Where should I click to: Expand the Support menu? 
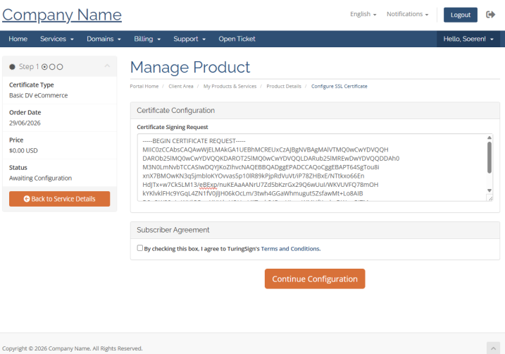pos(189,39)
